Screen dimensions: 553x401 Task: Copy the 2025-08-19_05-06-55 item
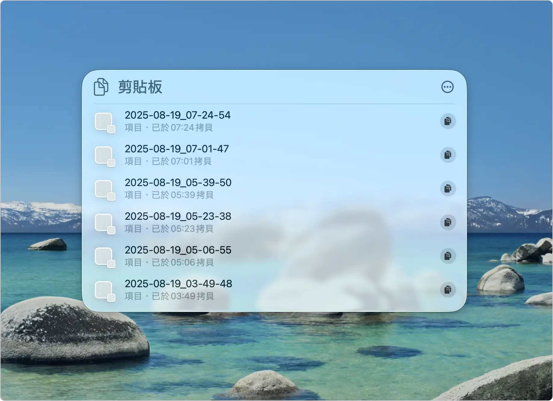coord(448,256)
